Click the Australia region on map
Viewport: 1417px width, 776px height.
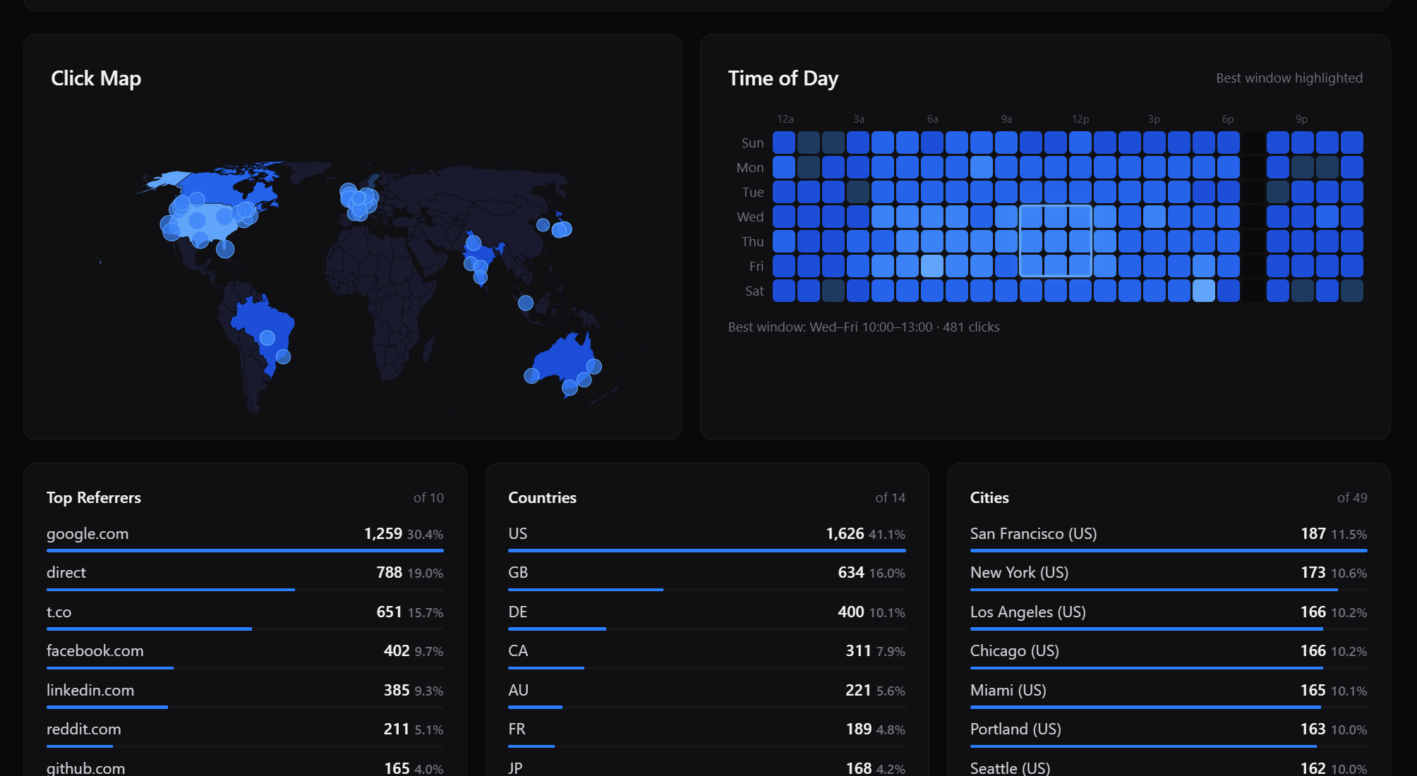[561, 358]
